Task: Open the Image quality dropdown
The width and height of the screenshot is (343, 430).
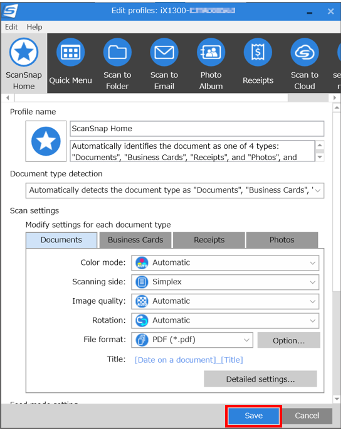Action: [x=225, y=301]
